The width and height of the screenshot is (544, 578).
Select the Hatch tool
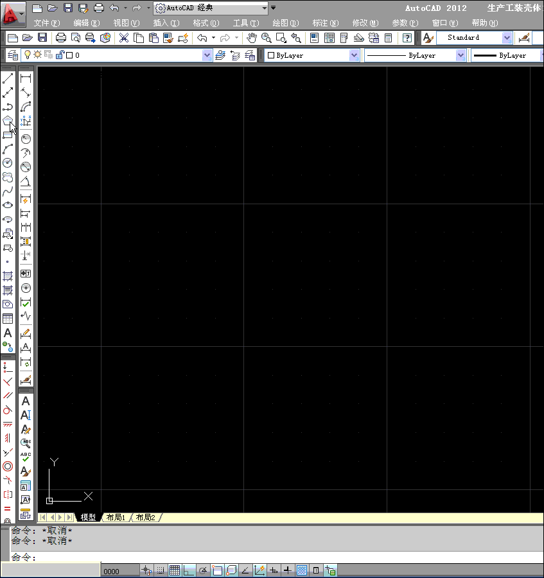8,276
